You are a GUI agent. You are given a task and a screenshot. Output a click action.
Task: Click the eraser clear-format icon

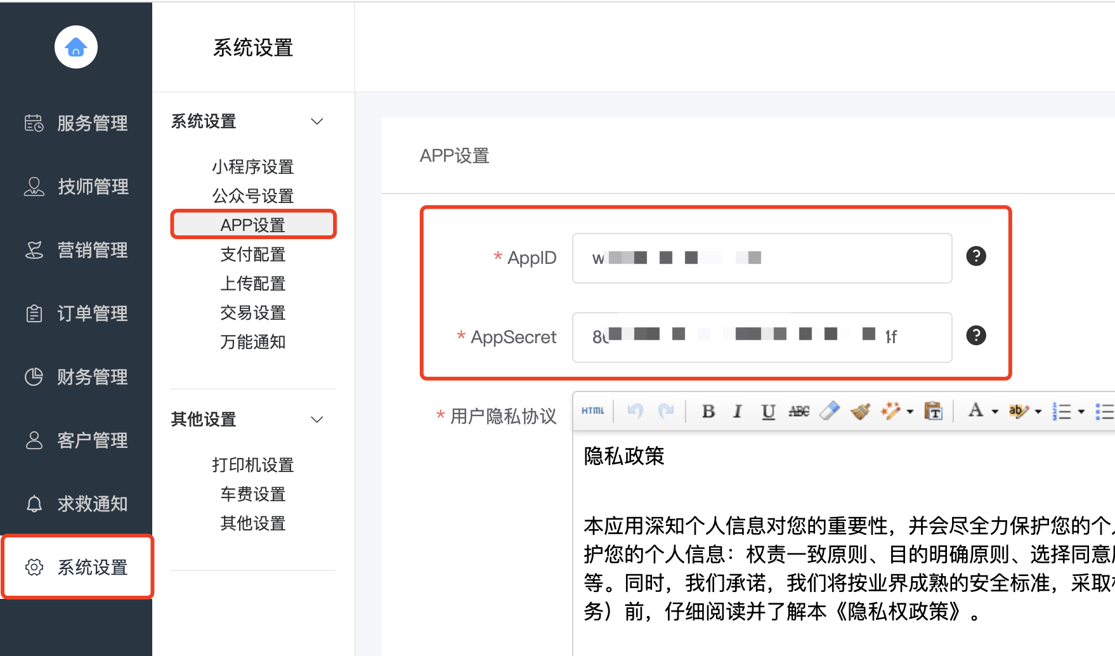(829, 412)
